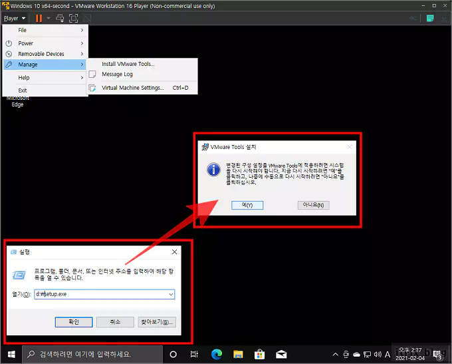452x364 pixels.
Task: Show hidden system tray icons
Action: (335, 355)
